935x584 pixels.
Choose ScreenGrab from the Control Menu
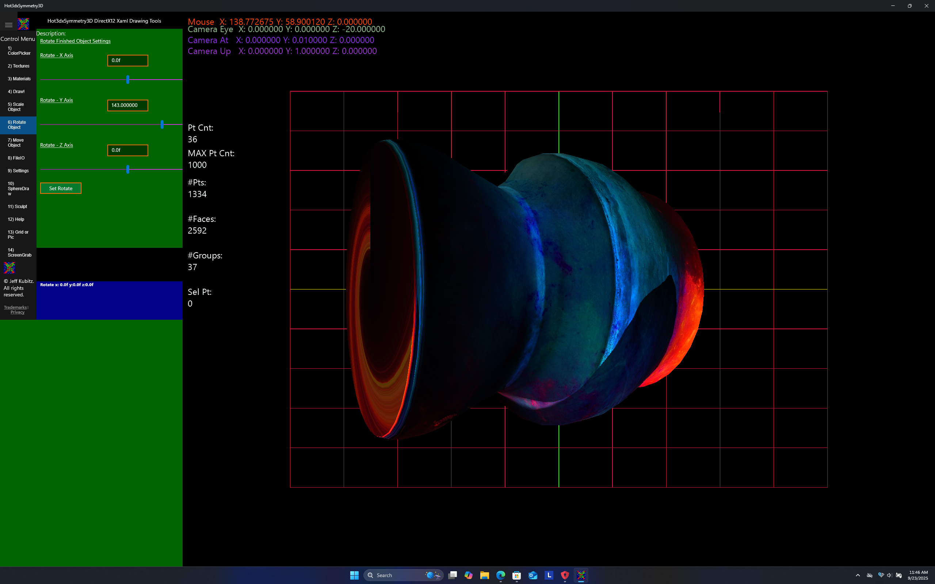19,252
